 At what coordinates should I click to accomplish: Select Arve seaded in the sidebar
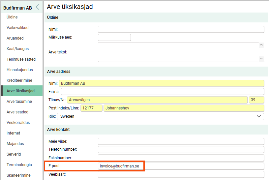pos(17,112)
